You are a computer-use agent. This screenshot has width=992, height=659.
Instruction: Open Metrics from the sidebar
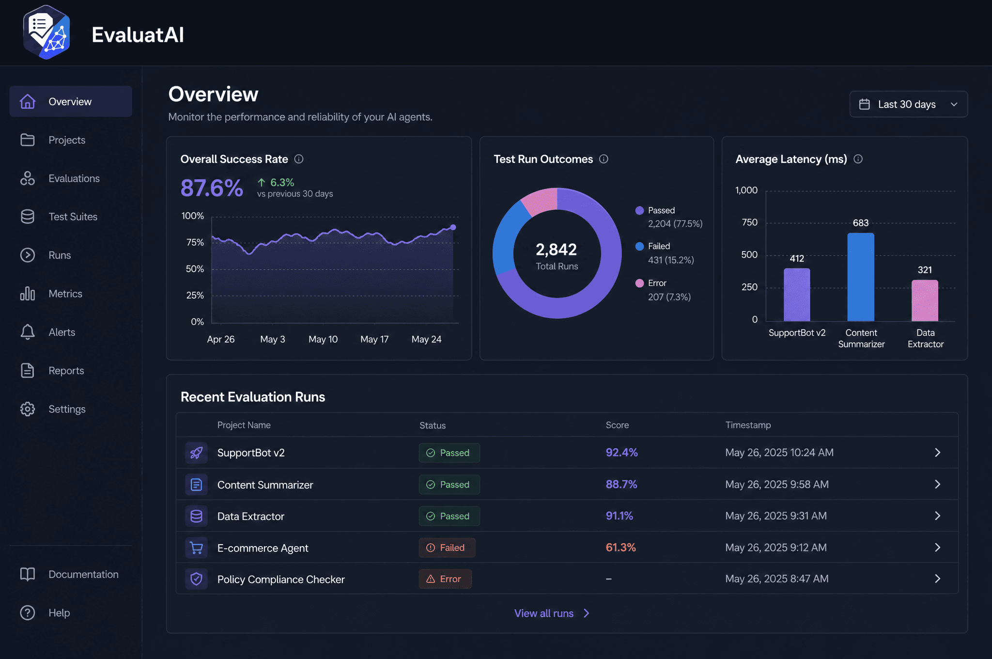coord(65,294)
